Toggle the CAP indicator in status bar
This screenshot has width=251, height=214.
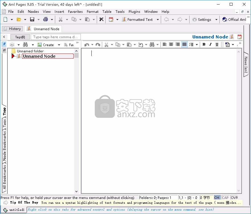[x=225, y=197]
